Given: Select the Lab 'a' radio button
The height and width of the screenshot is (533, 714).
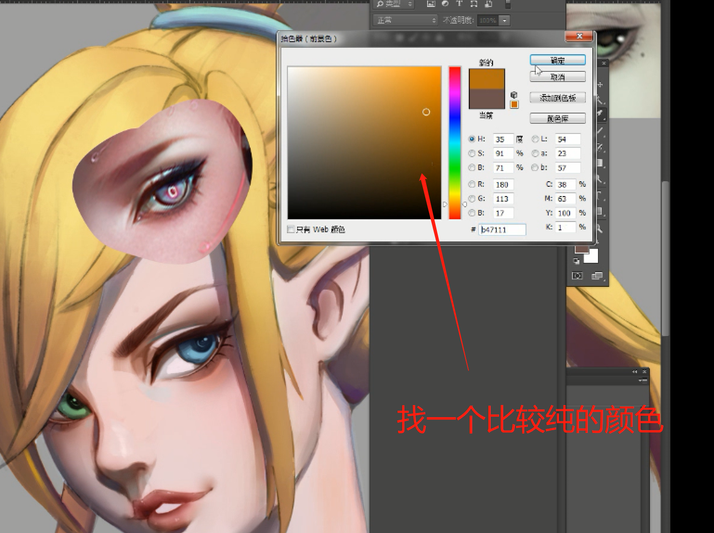Looking at the screenshot, I should 535,153.
